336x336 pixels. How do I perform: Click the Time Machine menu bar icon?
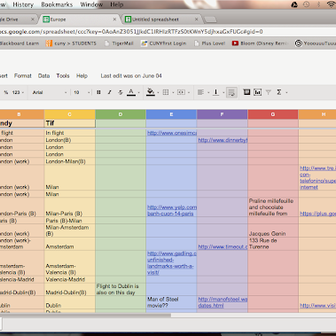[x=307, y=4]
